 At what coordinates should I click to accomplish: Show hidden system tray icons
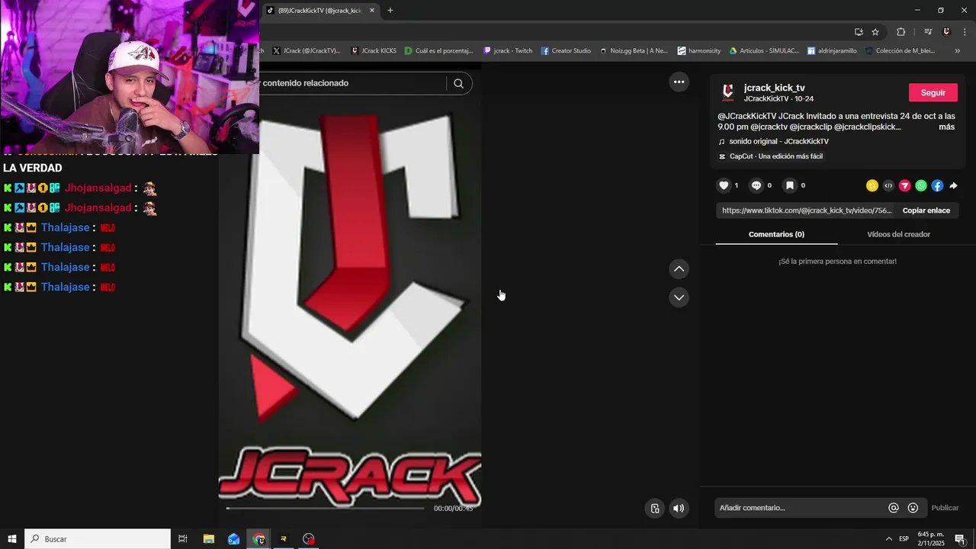coord(888,539)
